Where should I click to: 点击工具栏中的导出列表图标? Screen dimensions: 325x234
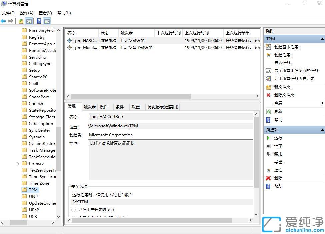[21, 21]
